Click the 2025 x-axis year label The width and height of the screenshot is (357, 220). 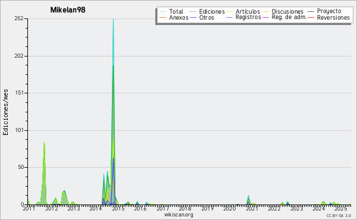tap(341, 208)
